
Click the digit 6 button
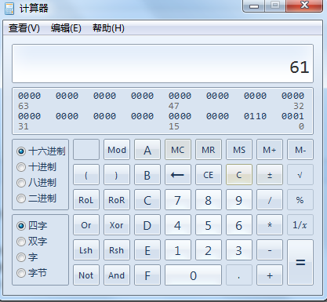239,225
